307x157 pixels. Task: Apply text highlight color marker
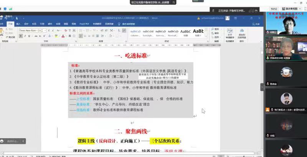[56, 36]
